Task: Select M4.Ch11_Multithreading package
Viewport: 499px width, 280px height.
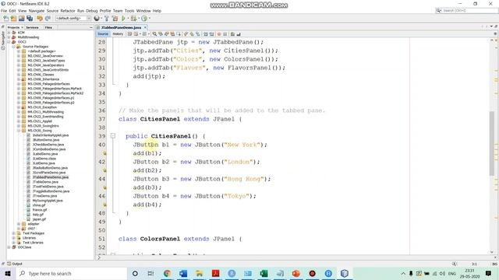Action: click(x=45, y=112)
